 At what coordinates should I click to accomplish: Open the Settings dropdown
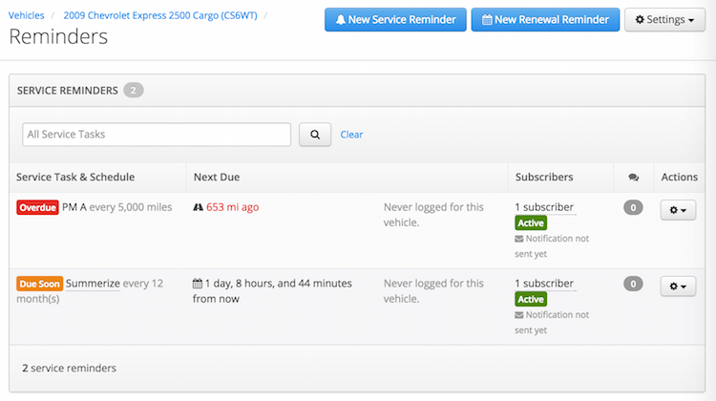pyautogui.click(x=664, y=20)
